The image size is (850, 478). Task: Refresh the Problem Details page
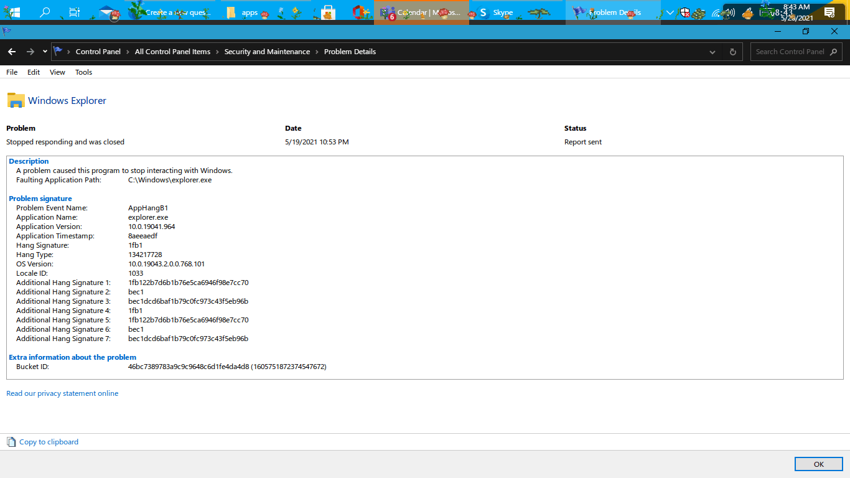732,52
